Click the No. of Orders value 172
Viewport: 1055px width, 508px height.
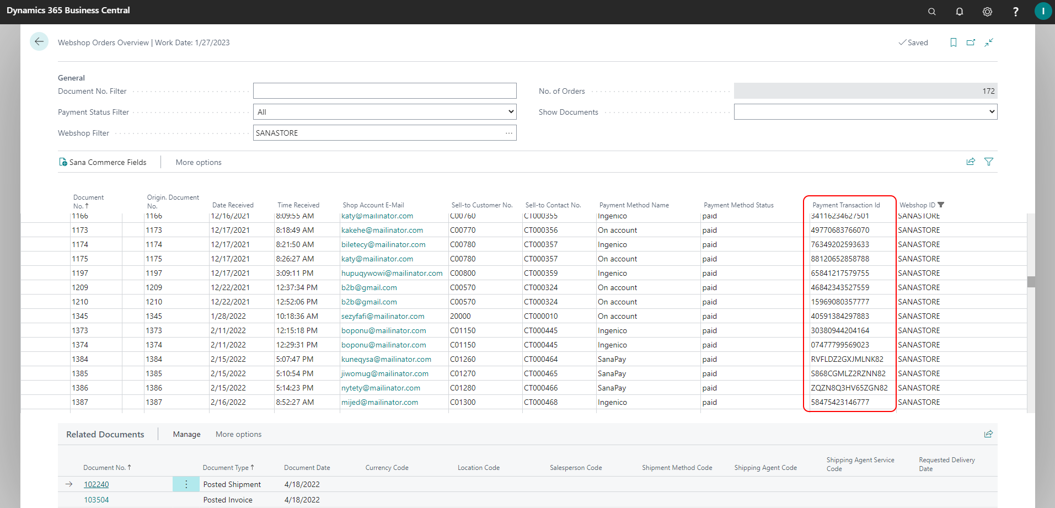click(866, 91)
